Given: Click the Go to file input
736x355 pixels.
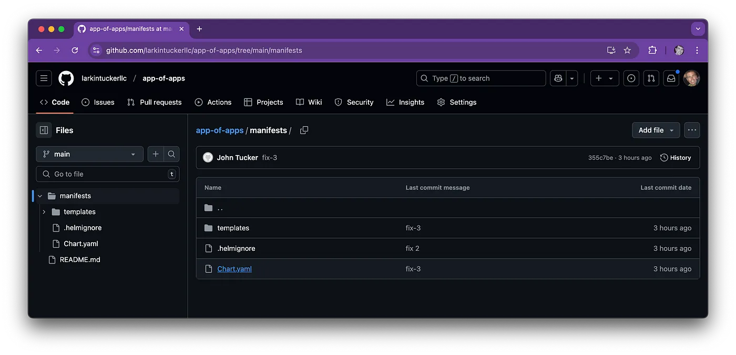Looking at the screenshot, I should (108, 174).
